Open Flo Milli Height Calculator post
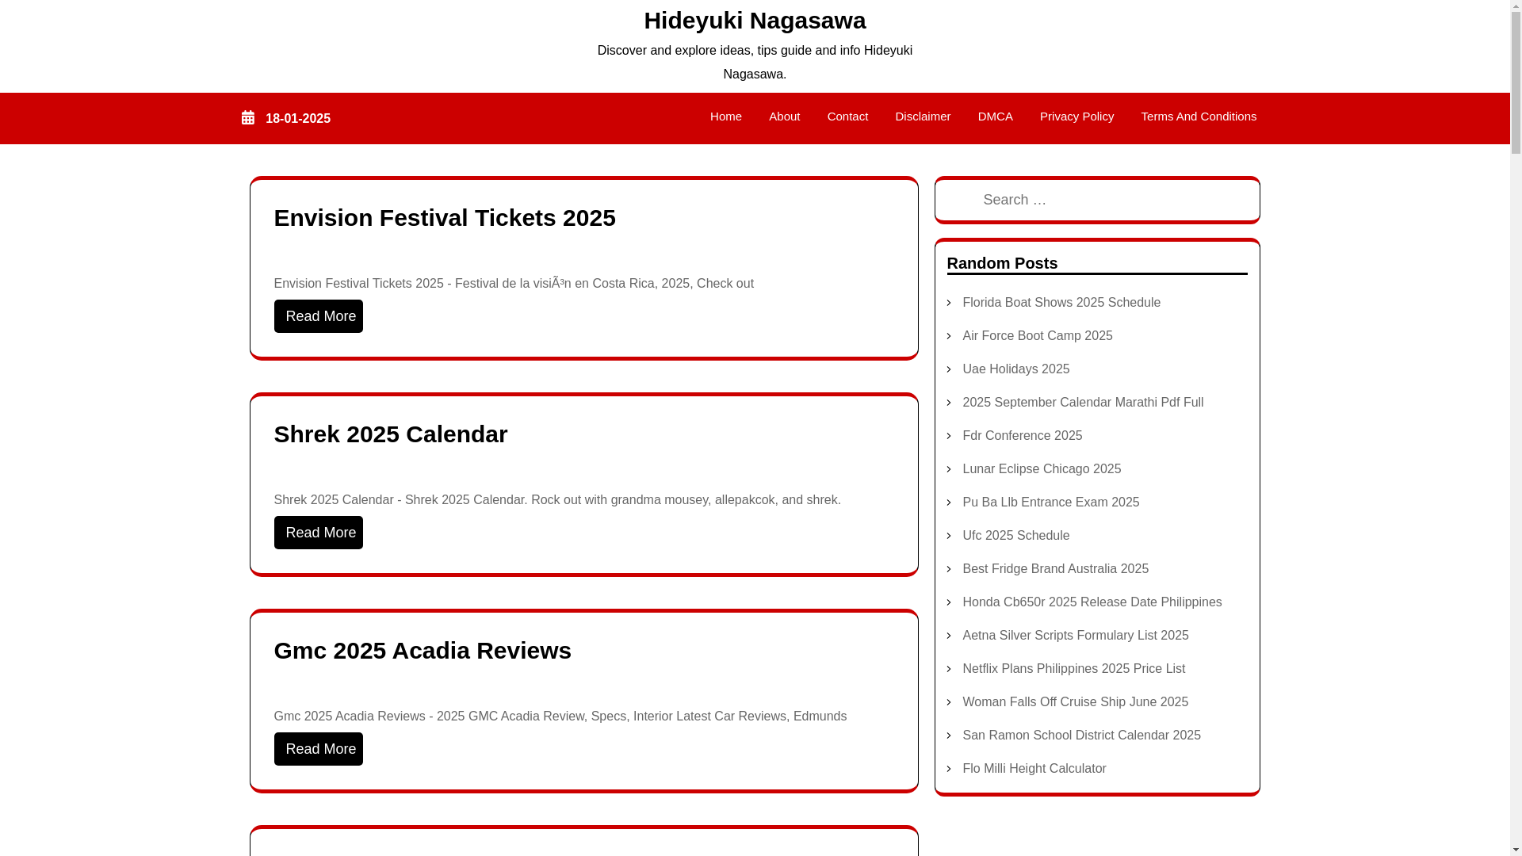Screen dimensions: 1522x856 (x=1034, y=769)
